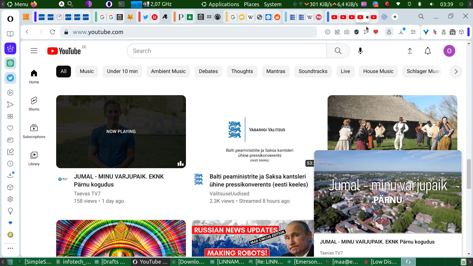Toggle the ad blocker shield icon
Viewport: 473px width, 266px height.
(357, 32)
